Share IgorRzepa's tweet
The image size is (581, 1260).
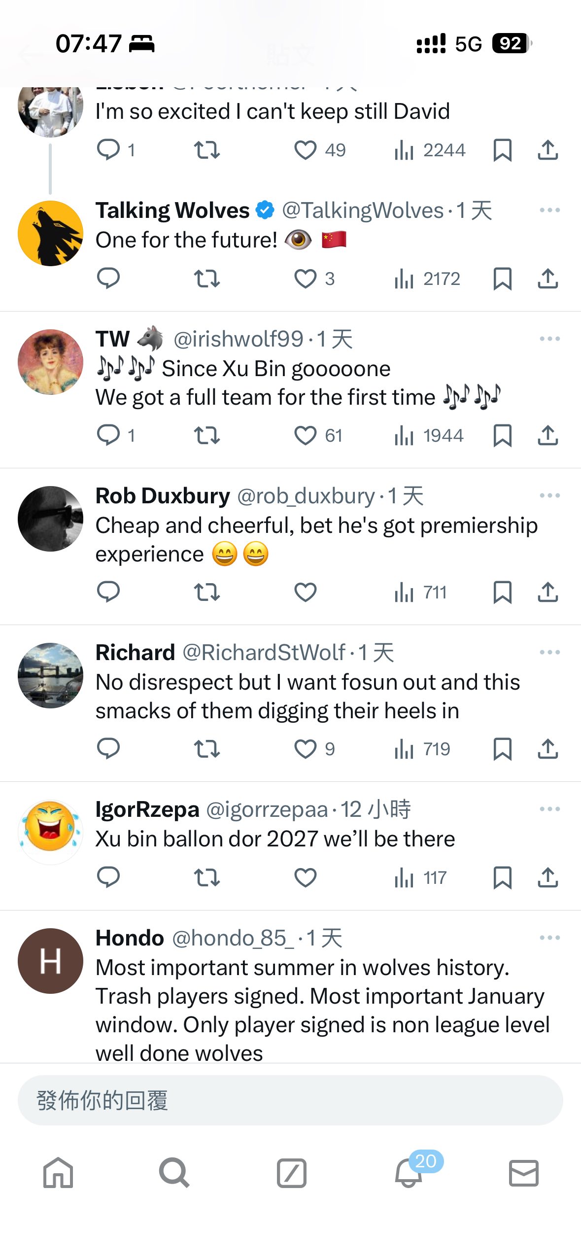547,877
